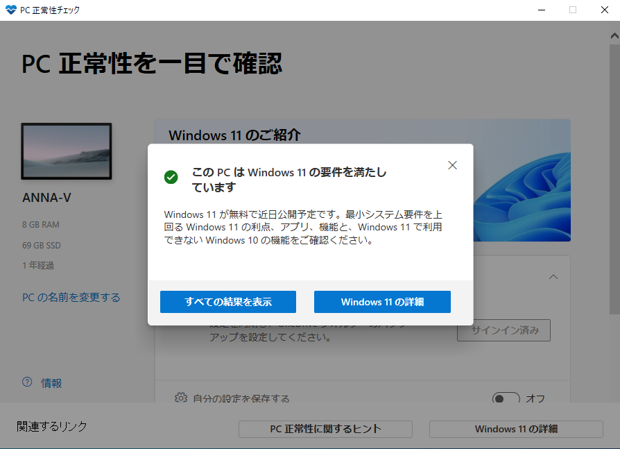
Task: Click the 69 GB SSD text
Action: pyautogui.click(x=42, y=245)
